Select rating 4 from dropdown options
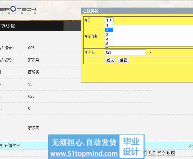The height and width of the screenshot is (159, 193). click(x=109, y=39)
